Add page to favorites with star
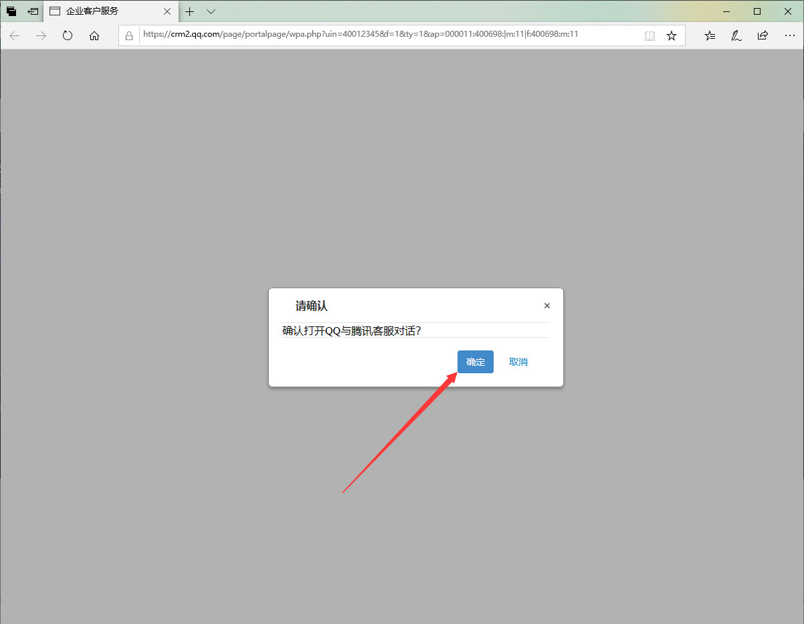Image resolution: width=804 pixels, height=624 pixels. (x=672, y=36)
